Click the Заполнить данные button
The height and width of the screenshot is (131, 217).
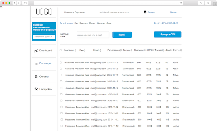(44, 37)
